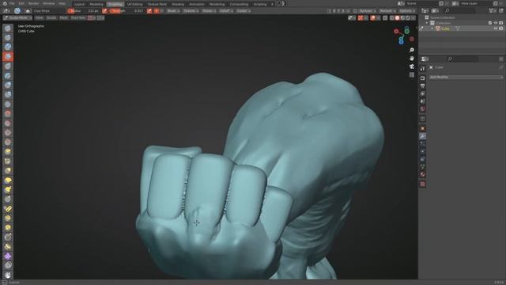The image size is (506, 285).
Task: Open the viewport Mask menu
Action: [63, 17]
